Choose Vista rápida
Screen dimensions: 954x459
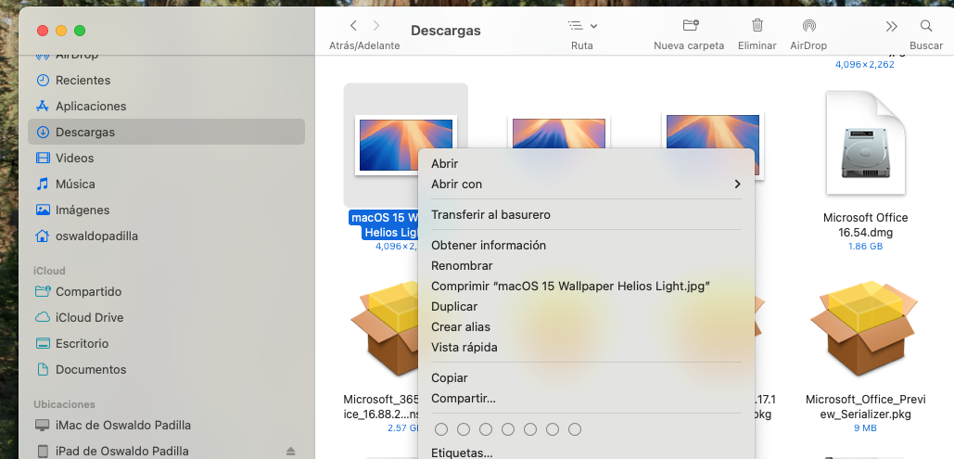[x=587, y=348]
